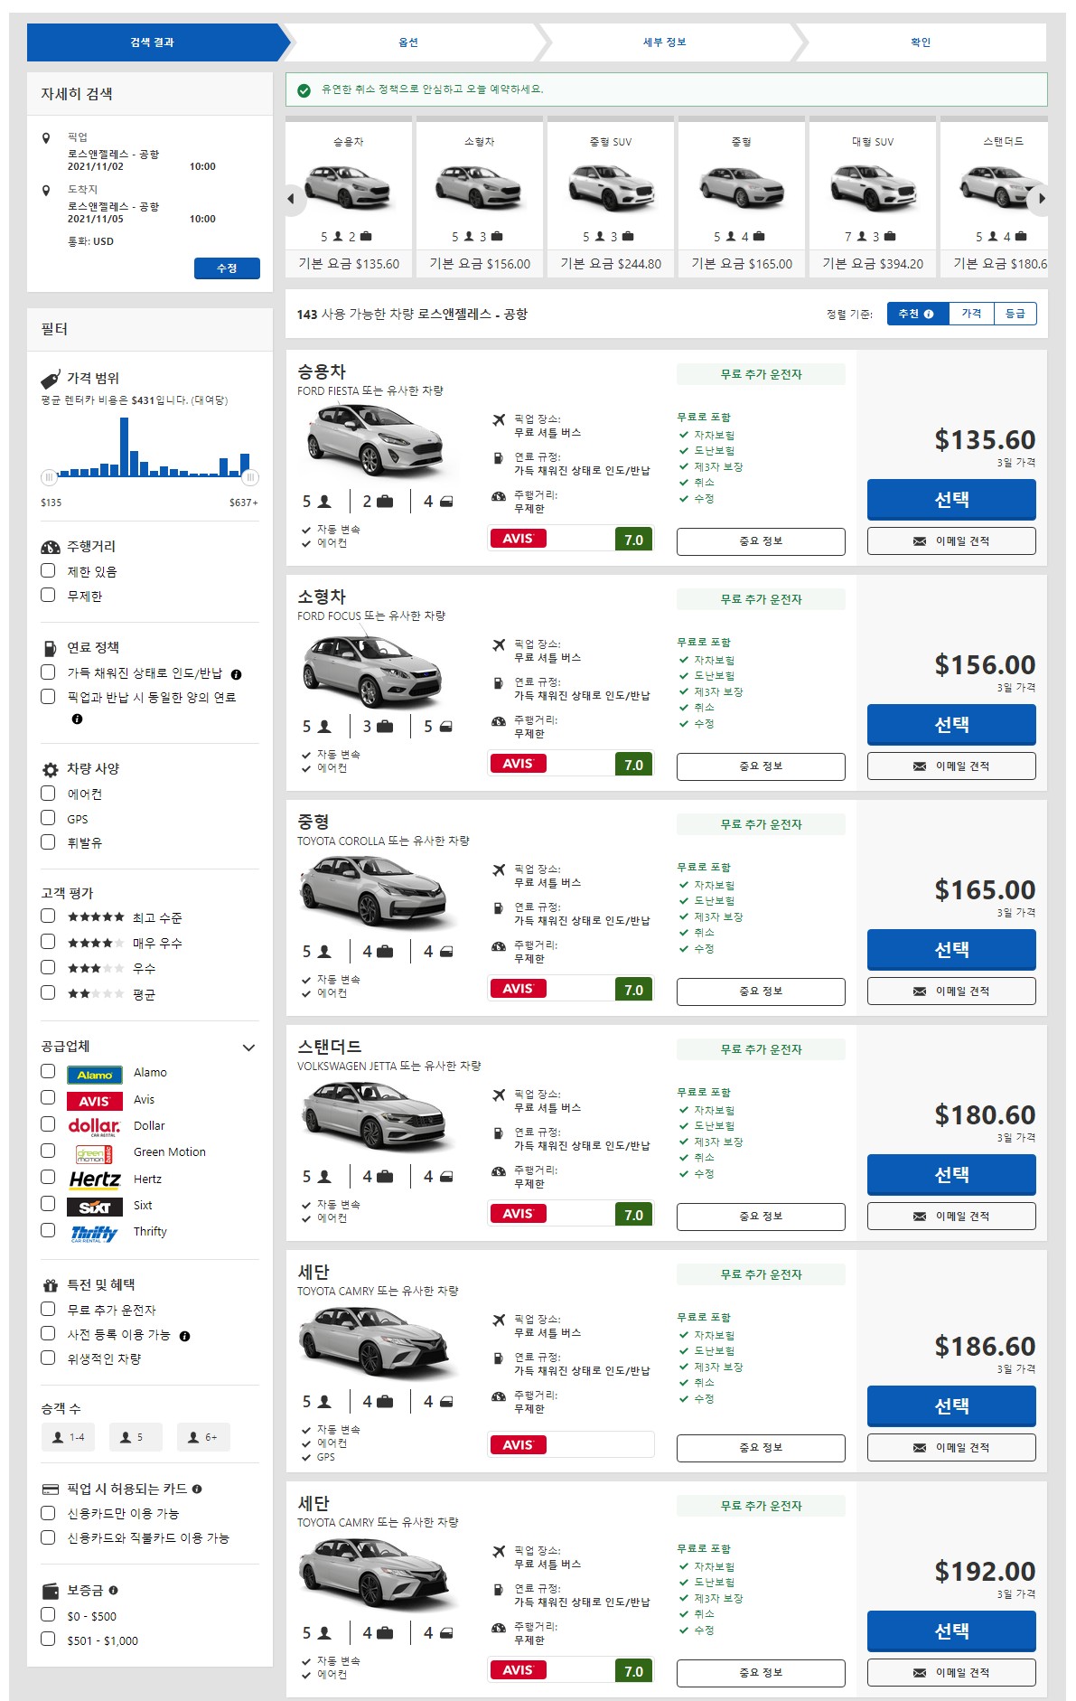Sort results by 가격
The height and width of the screenshot is (1701, 1076).
(971, 314)
